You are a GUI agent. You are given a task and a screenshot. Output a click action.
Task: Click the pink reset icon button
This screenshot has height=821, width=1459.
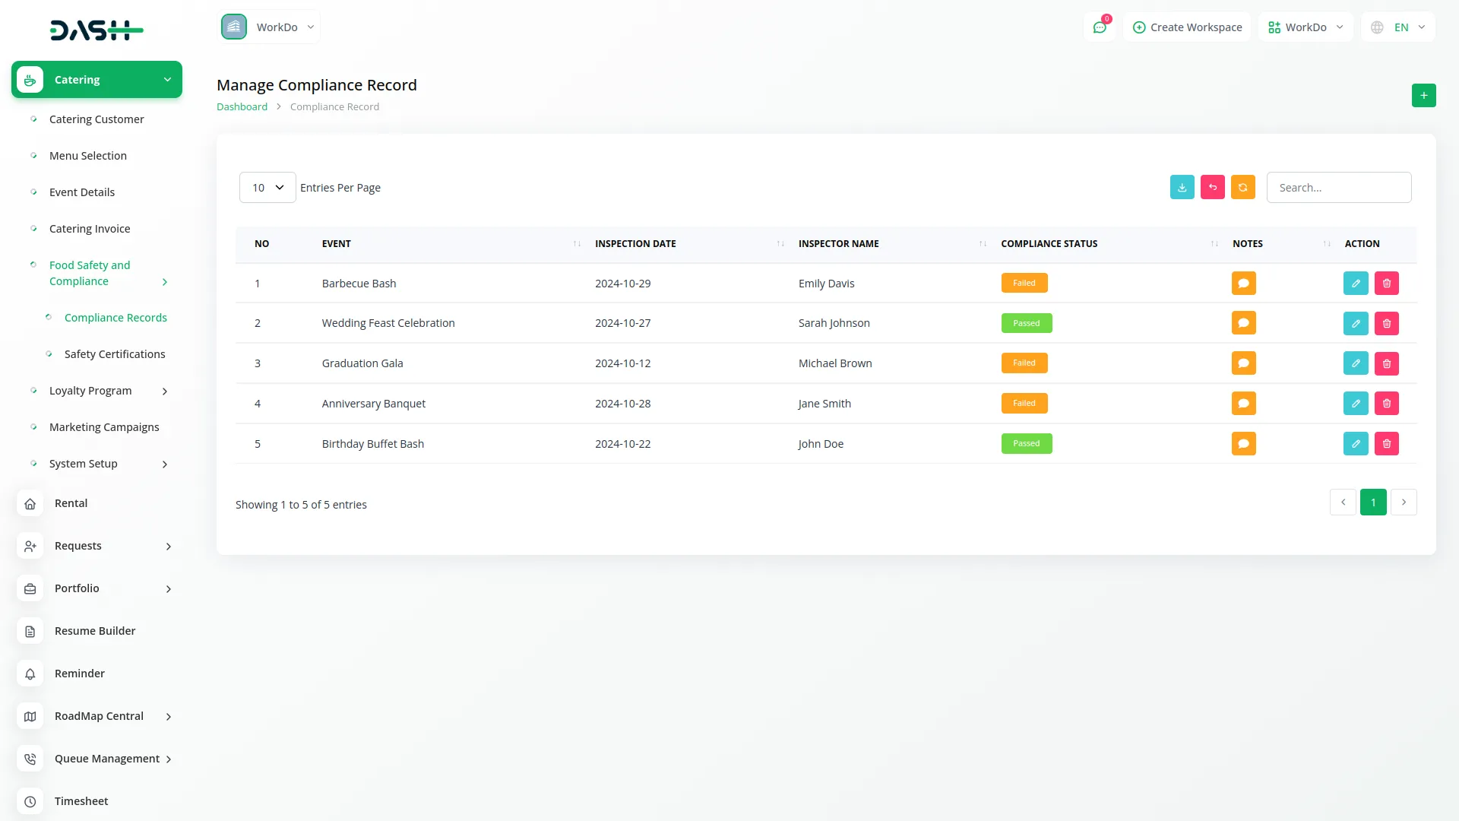(x=1213, y=188)
